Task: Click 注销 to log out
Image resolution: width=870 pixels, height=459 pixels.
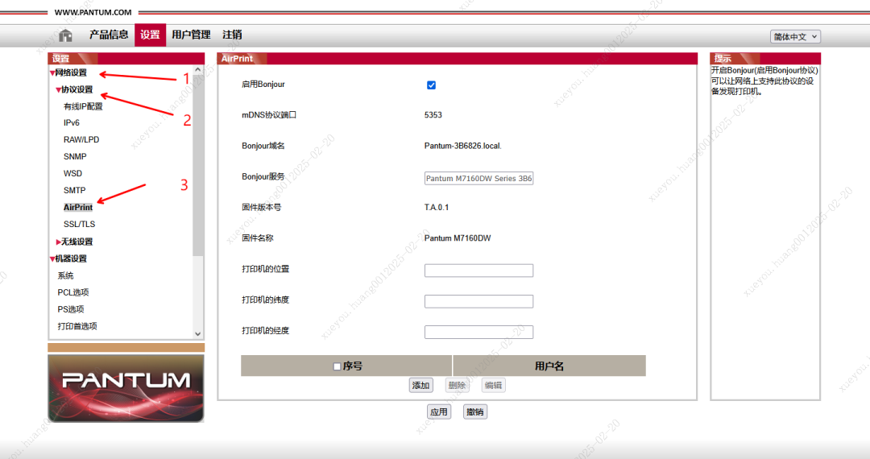Action: click(232, 35)
